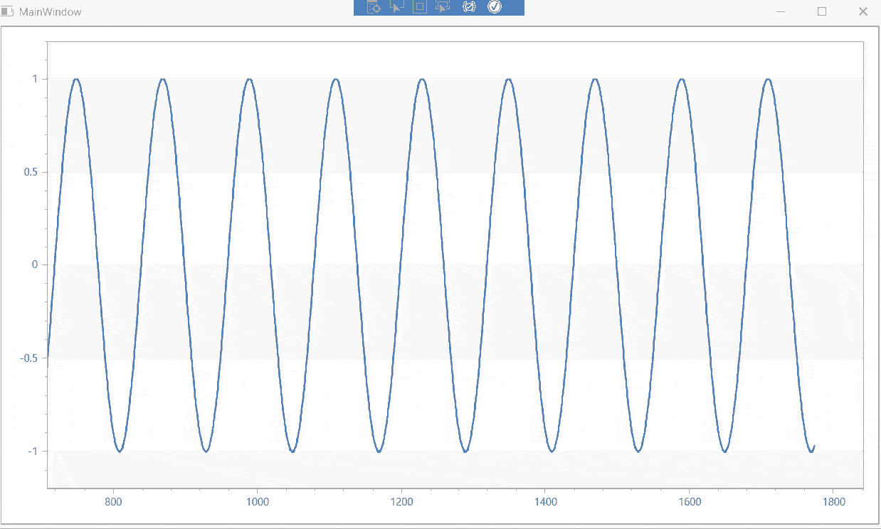Screen dimensions: 881x529
Task: Click the Hot Reload braces icon
Action: 469,7
